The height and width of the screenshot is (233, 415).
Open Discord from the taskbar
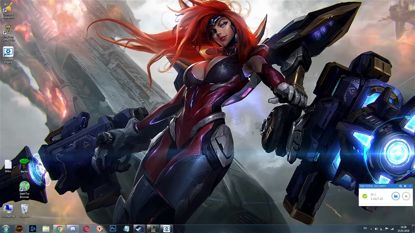point(73,229)
